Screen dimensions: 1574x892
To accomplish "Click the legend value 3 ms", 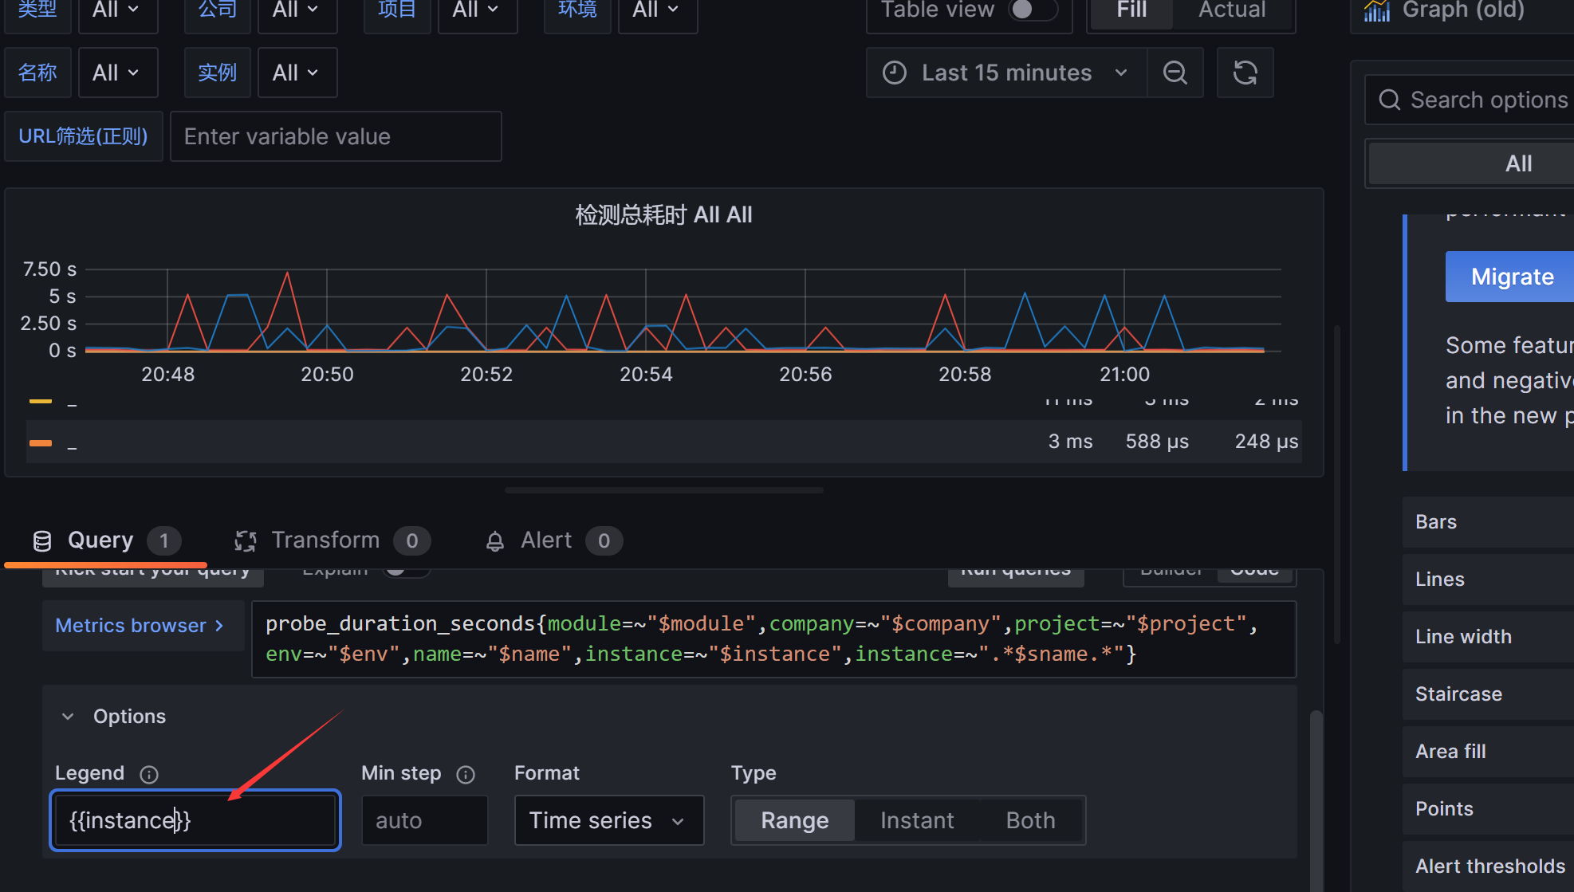I will click(x=1070, y=442).
